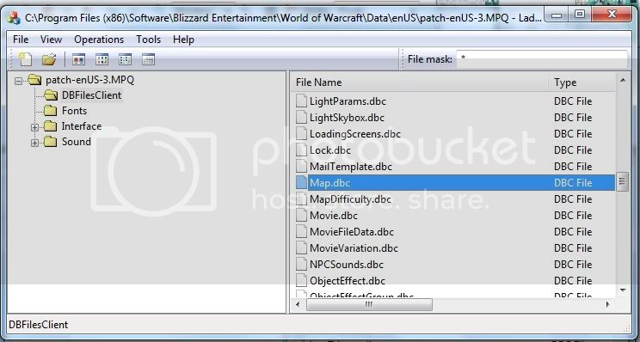
Task: Select MovieVariation.dbc file
Action: pyautogui.click(x=354, y=247)
